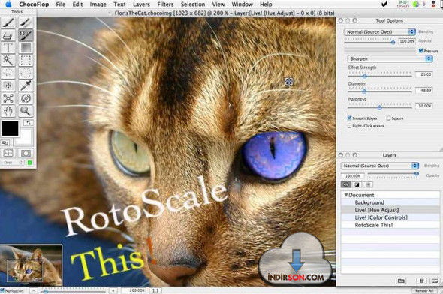Image resolution: width=443 pixels, height=294 pixels.
Task: Select the Eraser tool
Action: [x=8, y=35]
